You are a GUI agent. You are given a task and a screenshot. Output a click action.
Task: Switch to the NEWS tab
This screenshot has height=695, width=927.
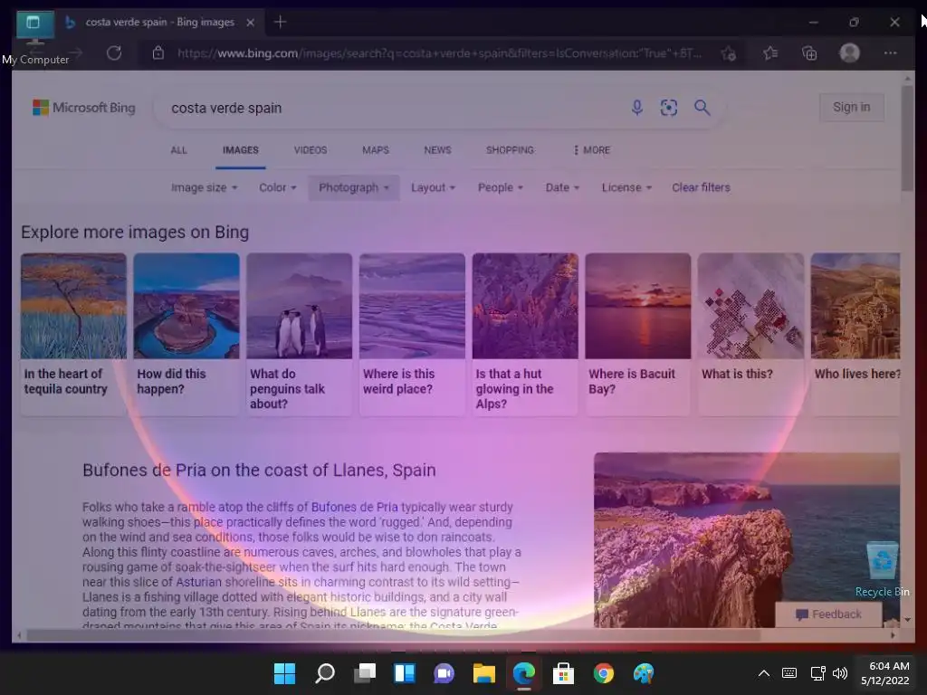437,150
